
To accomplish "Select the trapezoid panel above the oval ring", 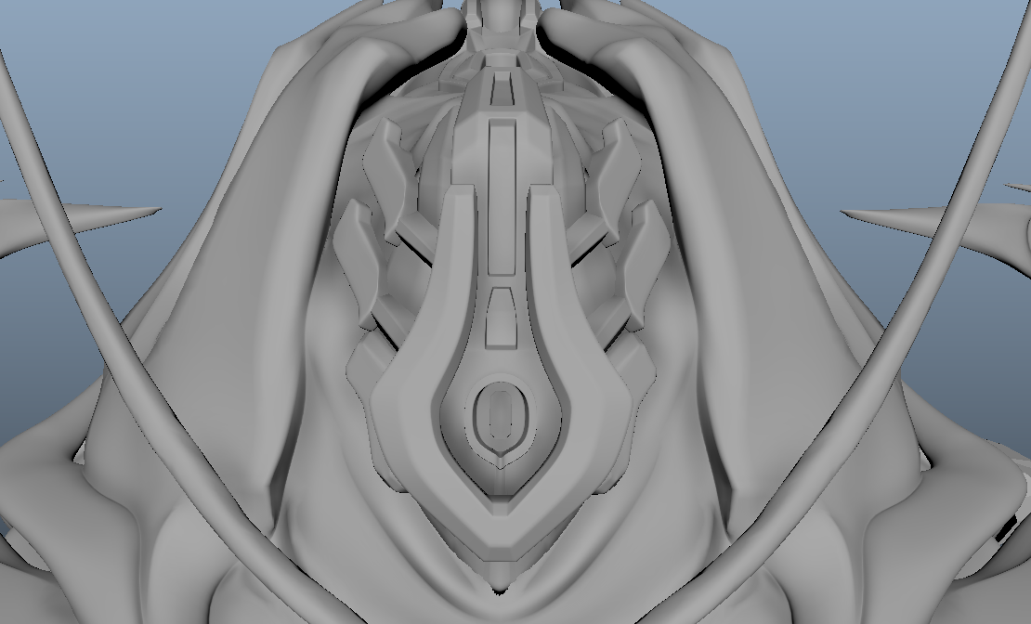I will click(x=500, y=318).
